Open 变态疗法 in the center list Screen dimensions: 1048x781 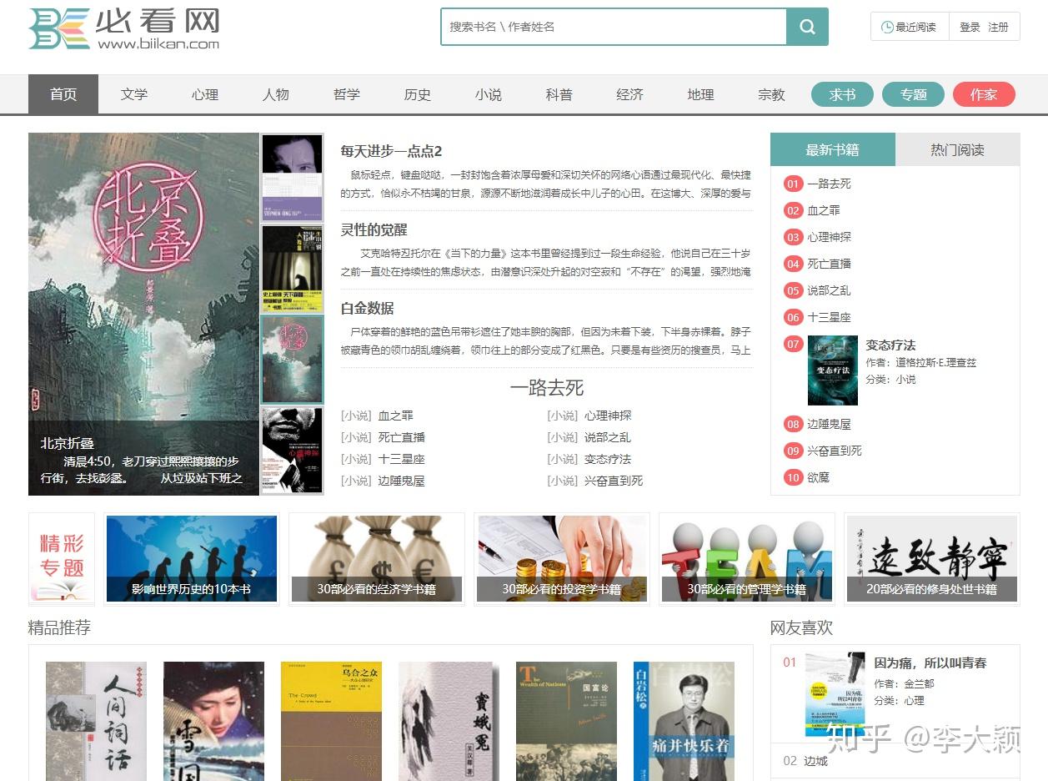click(608, 459)
